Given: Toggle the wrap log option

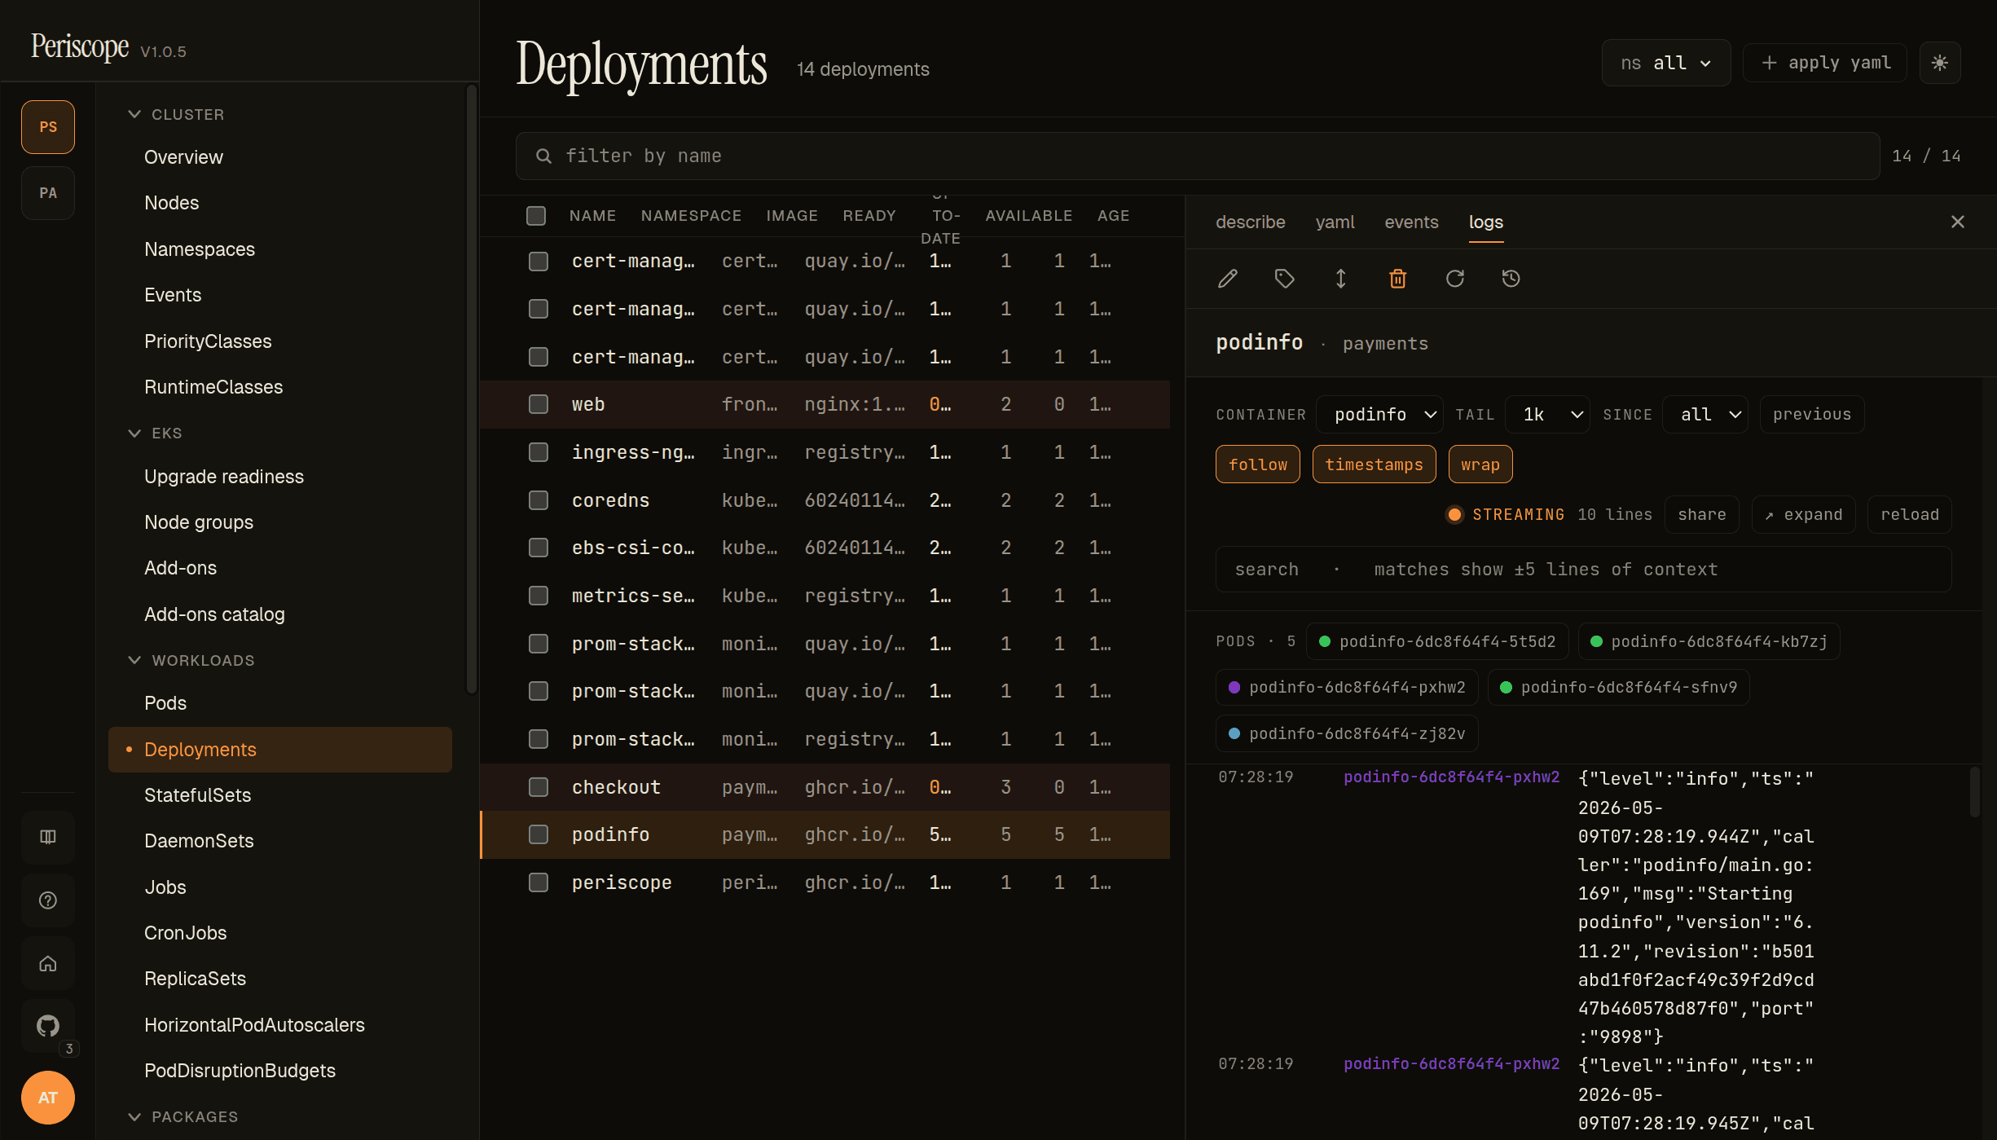Looking at the screenshot, I should coord(1480,464).
